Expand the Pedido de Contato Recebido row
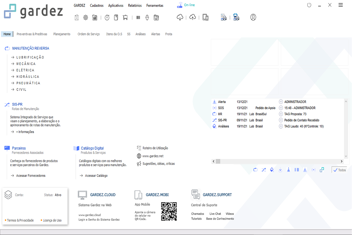This screenshot has width=352, height=235. click(281, 120)
